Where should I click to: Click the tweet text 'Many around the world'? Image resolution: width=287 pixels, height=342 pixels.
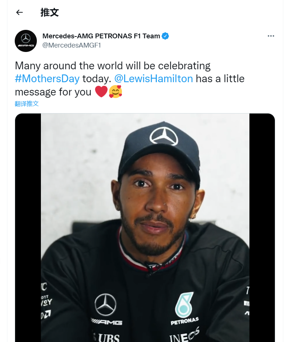coord(66,66)
